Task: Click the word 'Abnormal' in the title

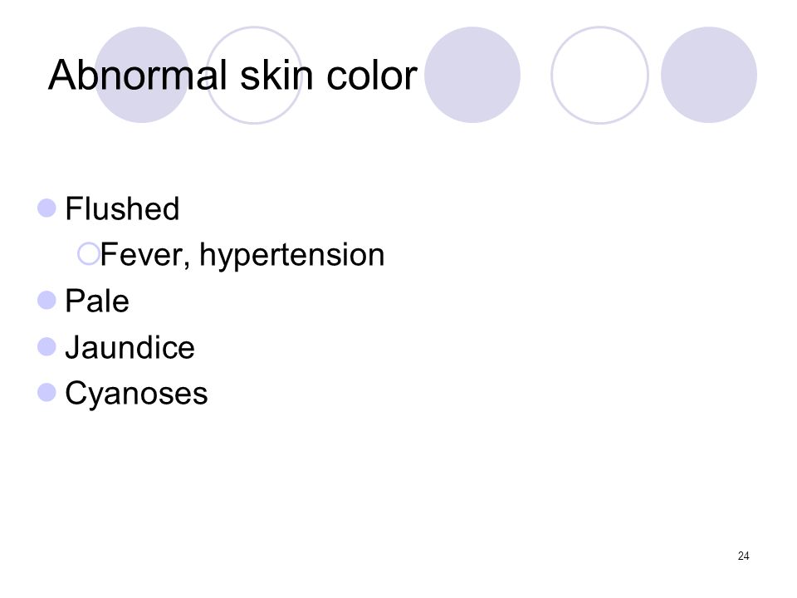Action: click(137, 76)
